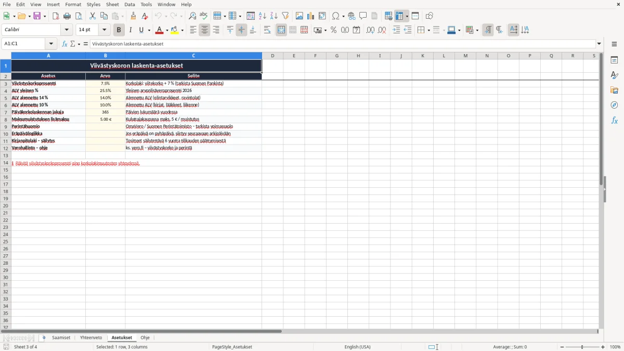Toggle Italic text style
The width and height of the screenshot is (624, 351).
click(x=130, y=30)
